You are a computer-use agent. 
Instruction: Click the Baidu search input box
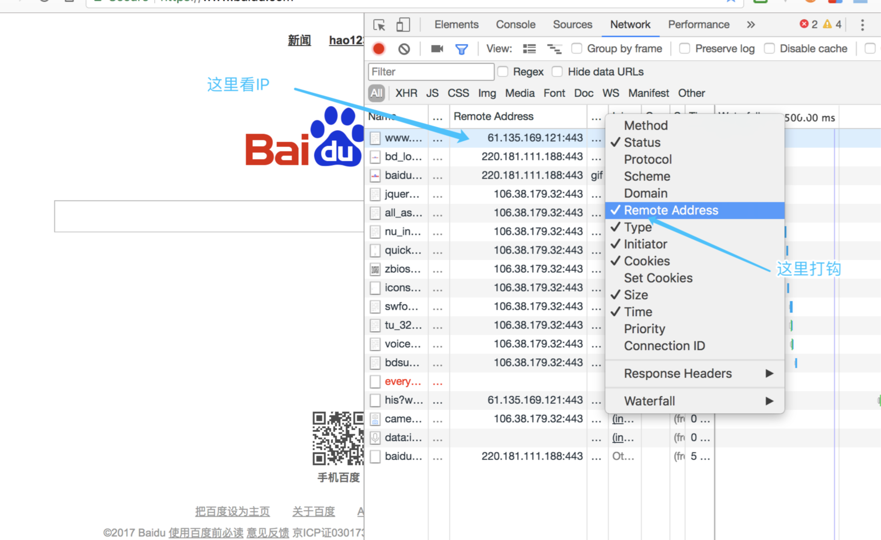[209, 216]
